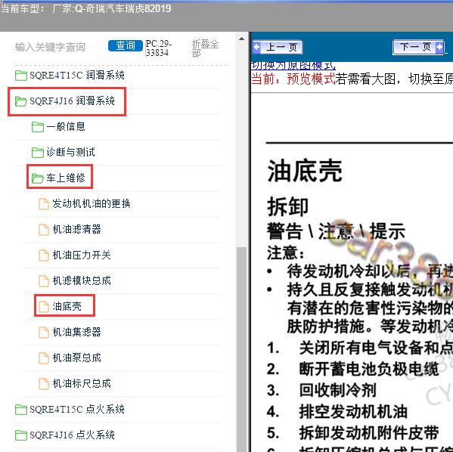Go to previous page with 上一页
The image size is (453, 452).
click(278, 47)
